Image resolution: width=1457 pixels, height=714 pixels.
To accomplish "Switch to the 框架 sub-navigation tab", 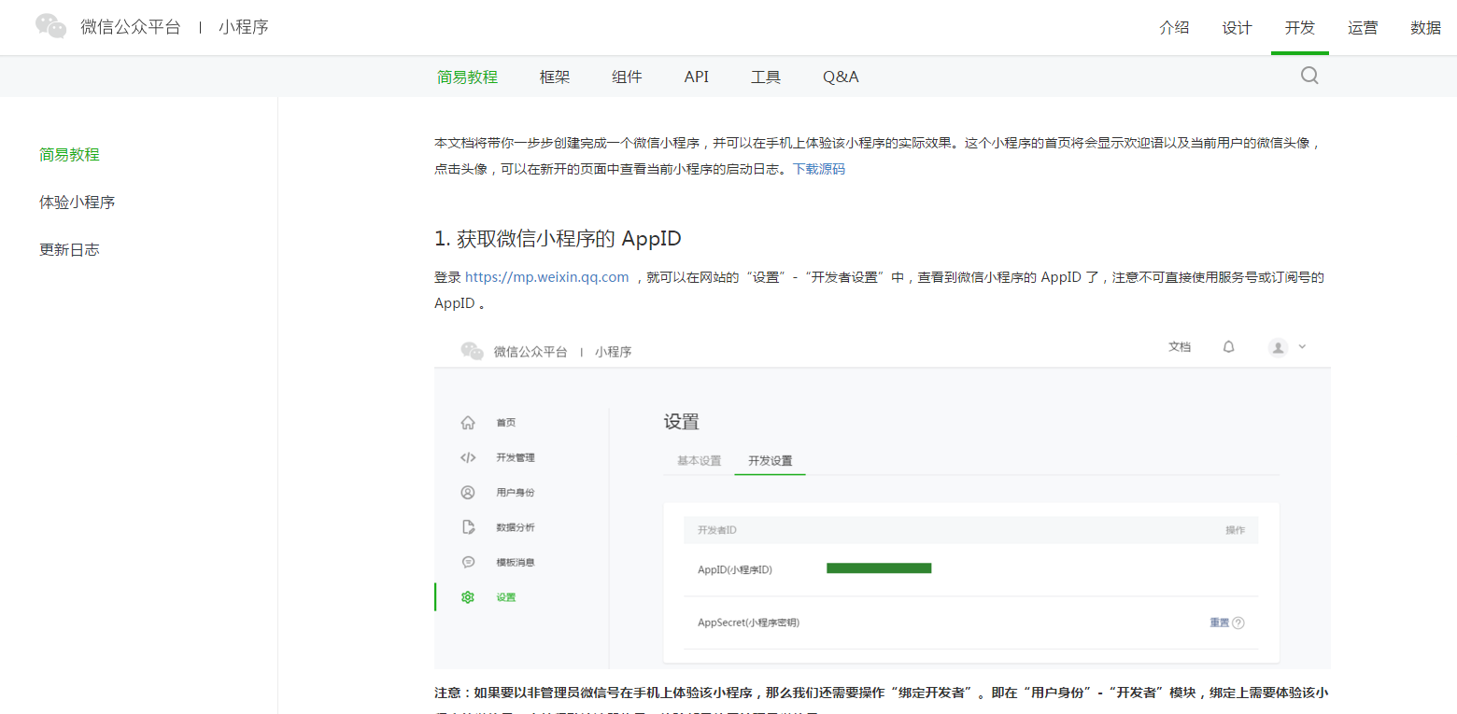I will (x=555, y=77).
